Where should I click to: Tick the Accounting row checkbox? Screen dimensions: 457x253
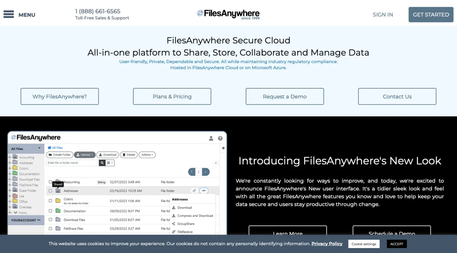pos(50,182)
